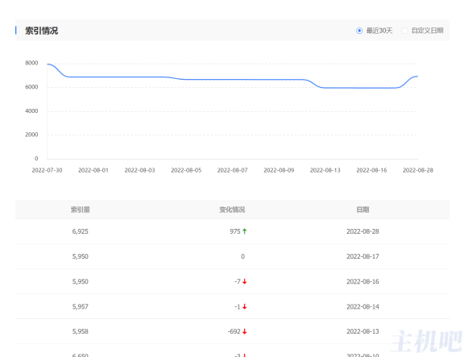This screenshot has height=357, width=464.
Task: Click the change value 975
Action: pyautogui.click(x=235, y=231)
